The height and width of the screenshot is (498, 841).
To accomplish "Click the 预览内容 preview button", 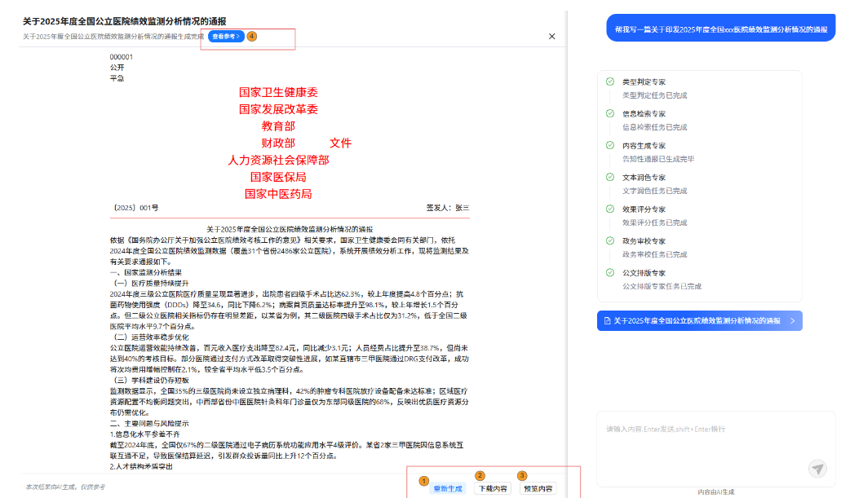I will 538,488.
